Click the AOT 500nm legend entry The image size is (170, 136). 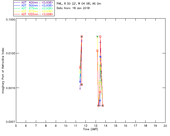(x=34, y=5)
